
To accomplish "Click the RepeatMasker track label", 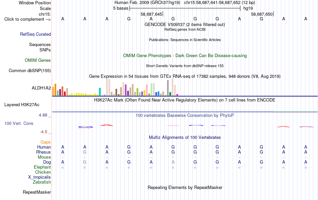I will [37, 192].
